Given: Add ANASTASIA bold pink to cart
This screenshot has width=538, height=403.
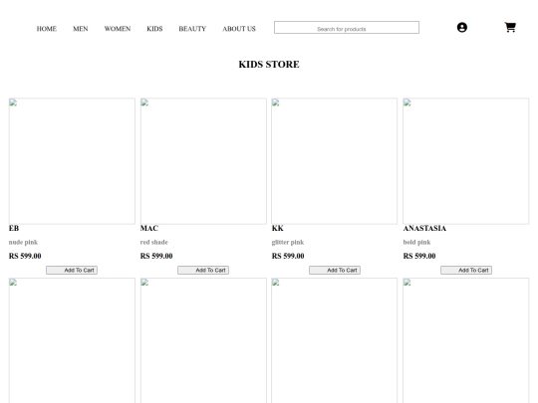Looking at the screenshot, I should 466,270.
